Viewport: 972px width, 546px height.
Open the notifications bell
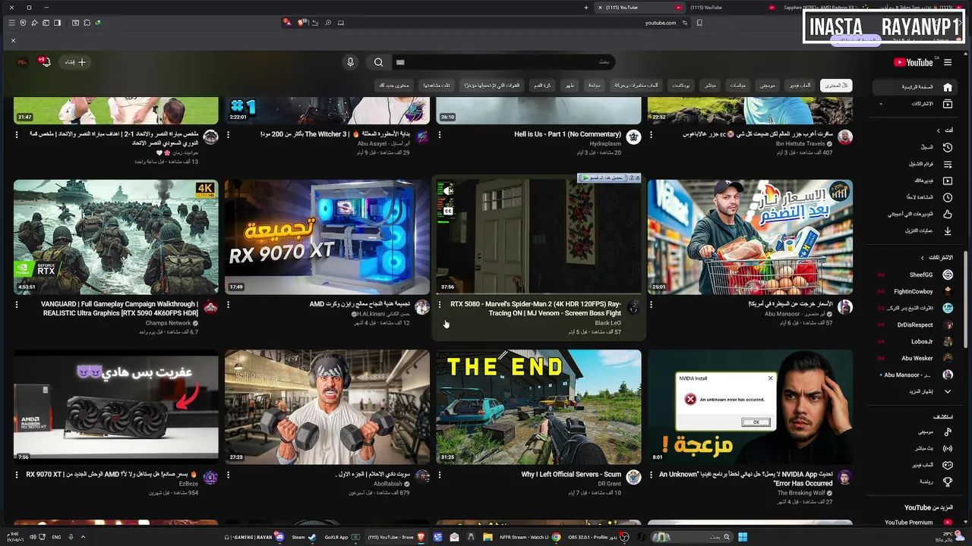[x=46, y=61]
